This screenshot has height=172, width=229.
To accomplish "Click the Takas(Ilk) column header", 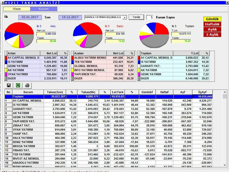I will click(88, 92).
